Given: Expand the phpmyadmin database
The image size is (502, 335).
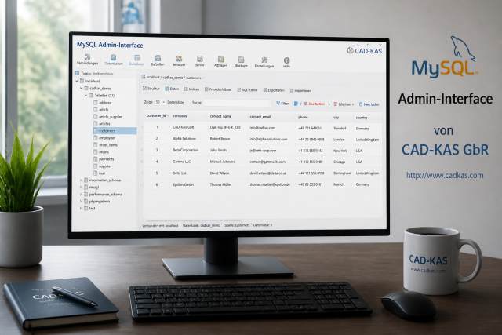Looking at the screenshot, I should tap(81, 201).
